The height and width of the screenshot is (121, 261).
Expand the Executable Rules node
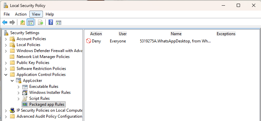19,87
